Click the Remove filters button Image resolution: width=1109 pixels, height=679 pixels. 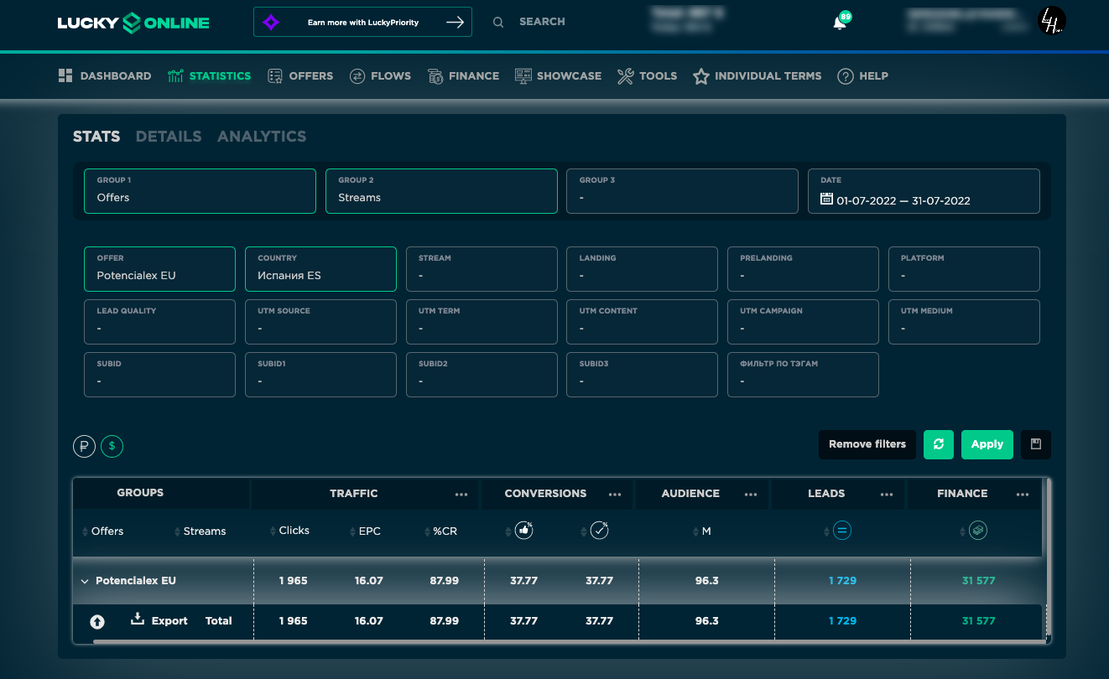coord(867,444)
